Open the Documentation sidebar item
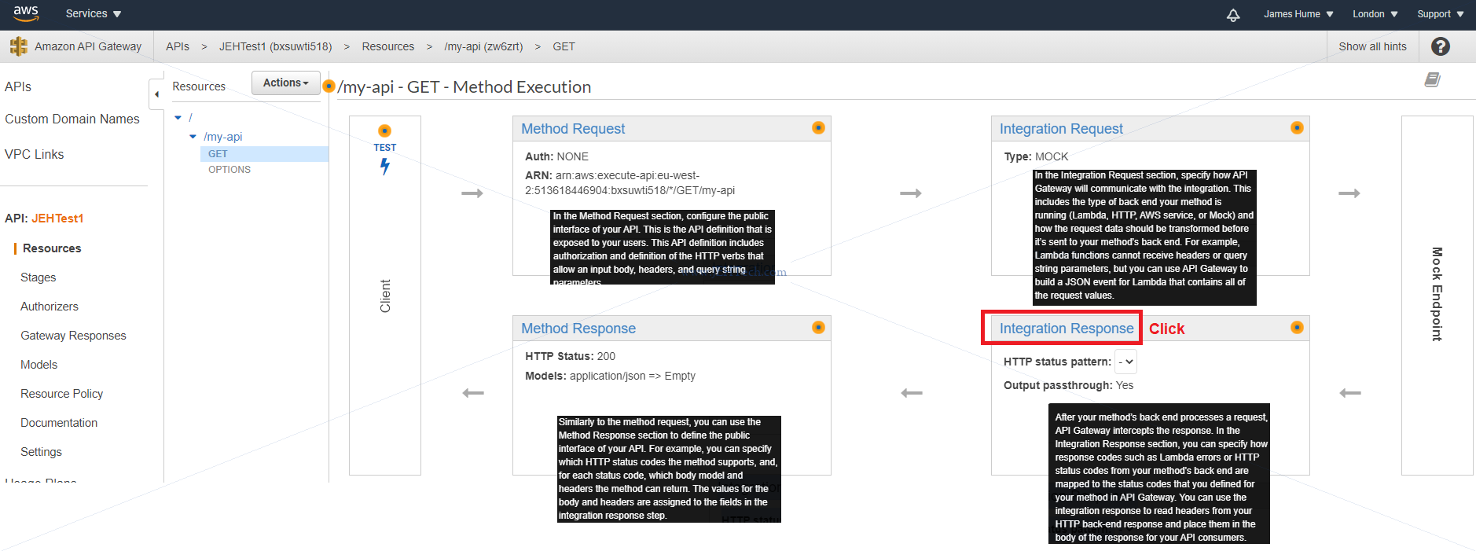The height and width of the screenshot is (551, 1476). pyautogui.click(x=59, y=423)
